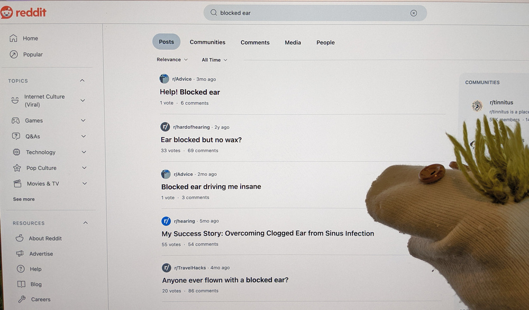The height and width of the screenshot is (310, 529).
Task: Click '86 comments' on the TravelHacks post
Action: pyautogui.click(x=204, y=291)
